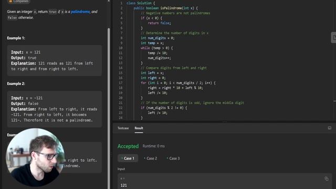Show Case 2 result
The height and width of the screenshot is (189, 336).
pos(151,159)
